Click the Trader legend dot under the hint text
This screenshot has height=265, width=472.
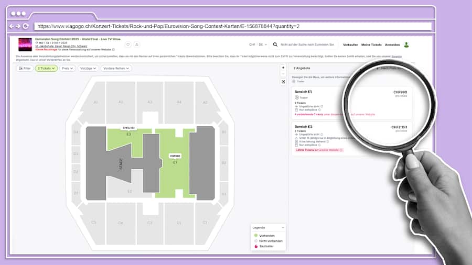(294, 81)
